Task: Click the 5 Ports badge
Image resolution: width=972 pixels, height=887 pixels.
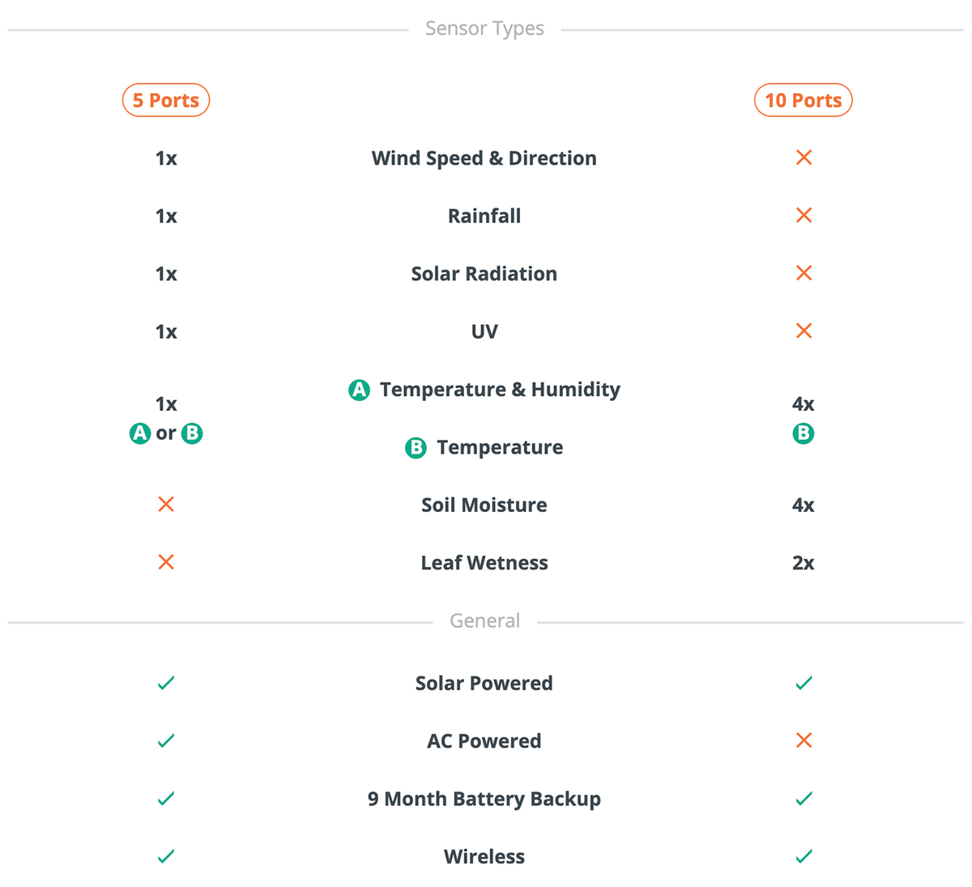Action: coord(166,100)
